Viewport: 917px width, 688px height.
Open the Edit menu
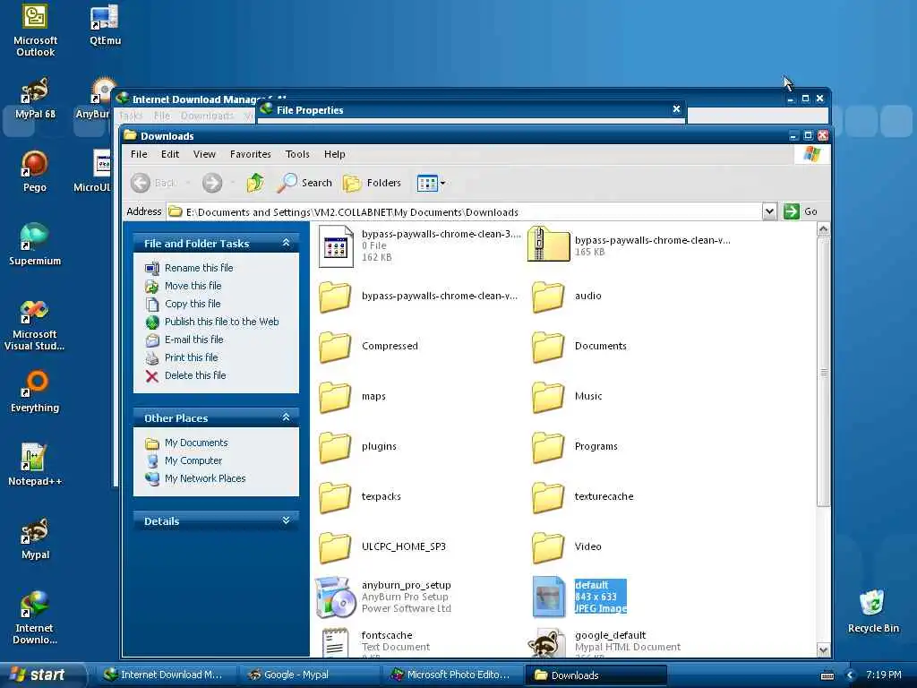pyautogui.click(x=169, y=154)
